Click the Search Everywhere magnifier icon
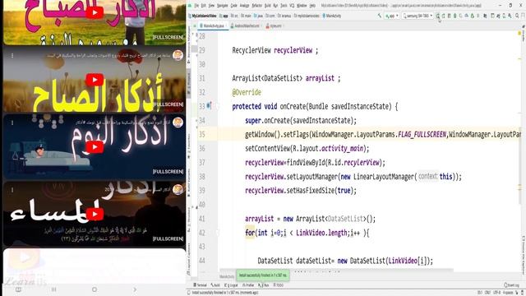This screenshot has height=296, width=526. coord(517,16)
